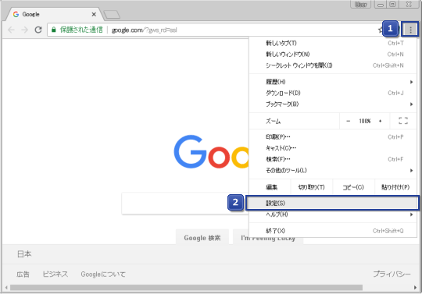Expand the 履歴(H) submenu
This screenshot has width=422, height=294.
tap(333, 82)
